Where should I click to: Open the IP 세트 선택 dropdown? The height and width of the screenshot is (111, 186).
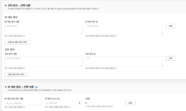click(x=64, y=103)
